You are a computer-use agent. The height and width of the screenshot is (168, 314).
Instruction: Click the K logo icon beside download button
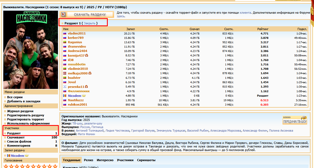point(63,15)
